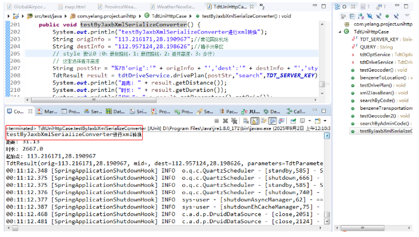Remove all terminated launches in Console
Viewport: 419px width, 237px height.
click(234, 121)
